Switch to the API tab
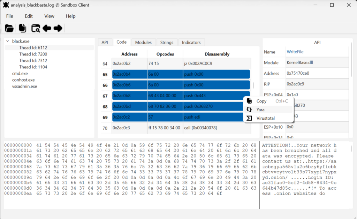 105,42
